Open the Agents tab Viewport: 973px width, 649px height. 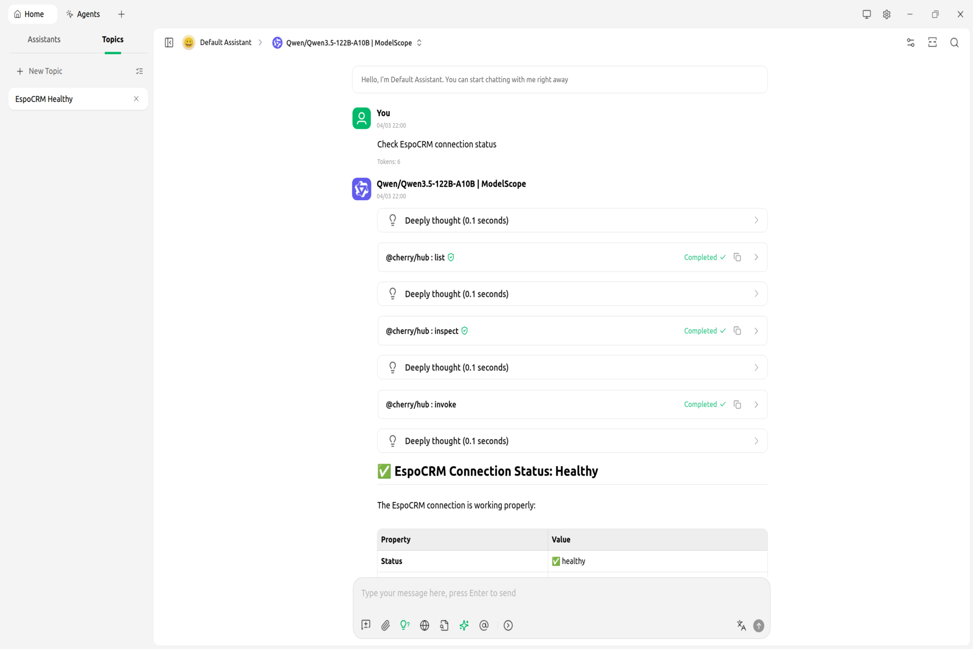coord(83,14)
